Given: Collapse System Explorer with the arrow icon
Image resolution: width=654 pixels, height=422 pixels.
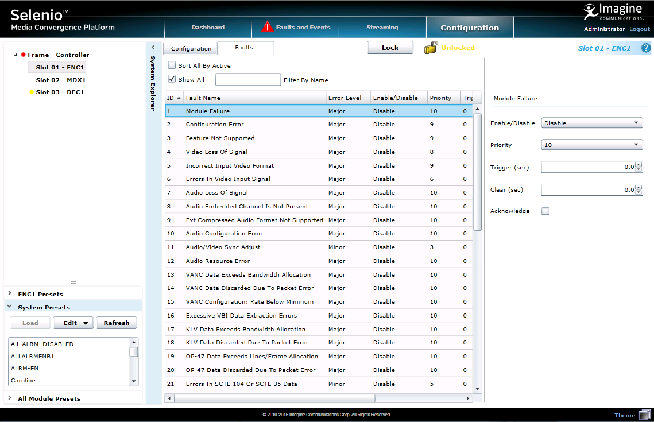Looking at the screenshot, I should 153,48.
